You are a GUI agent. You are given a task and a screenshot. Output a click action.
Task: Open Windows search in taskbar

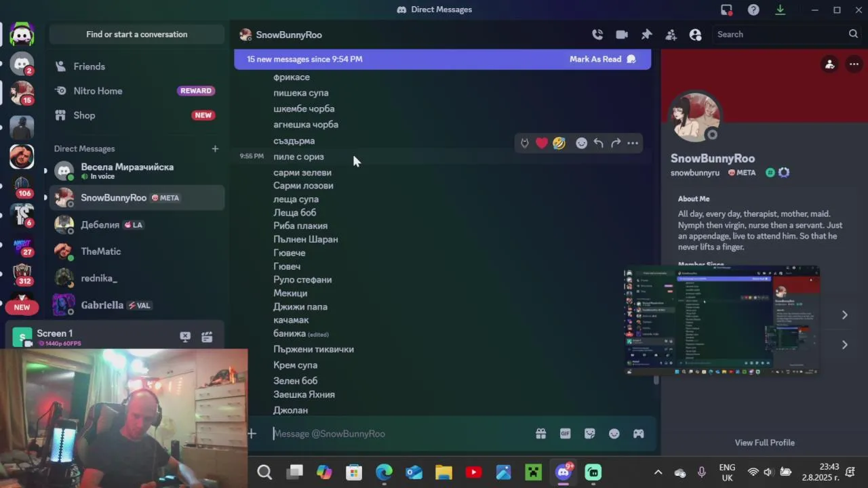click(x=264, y=472)
